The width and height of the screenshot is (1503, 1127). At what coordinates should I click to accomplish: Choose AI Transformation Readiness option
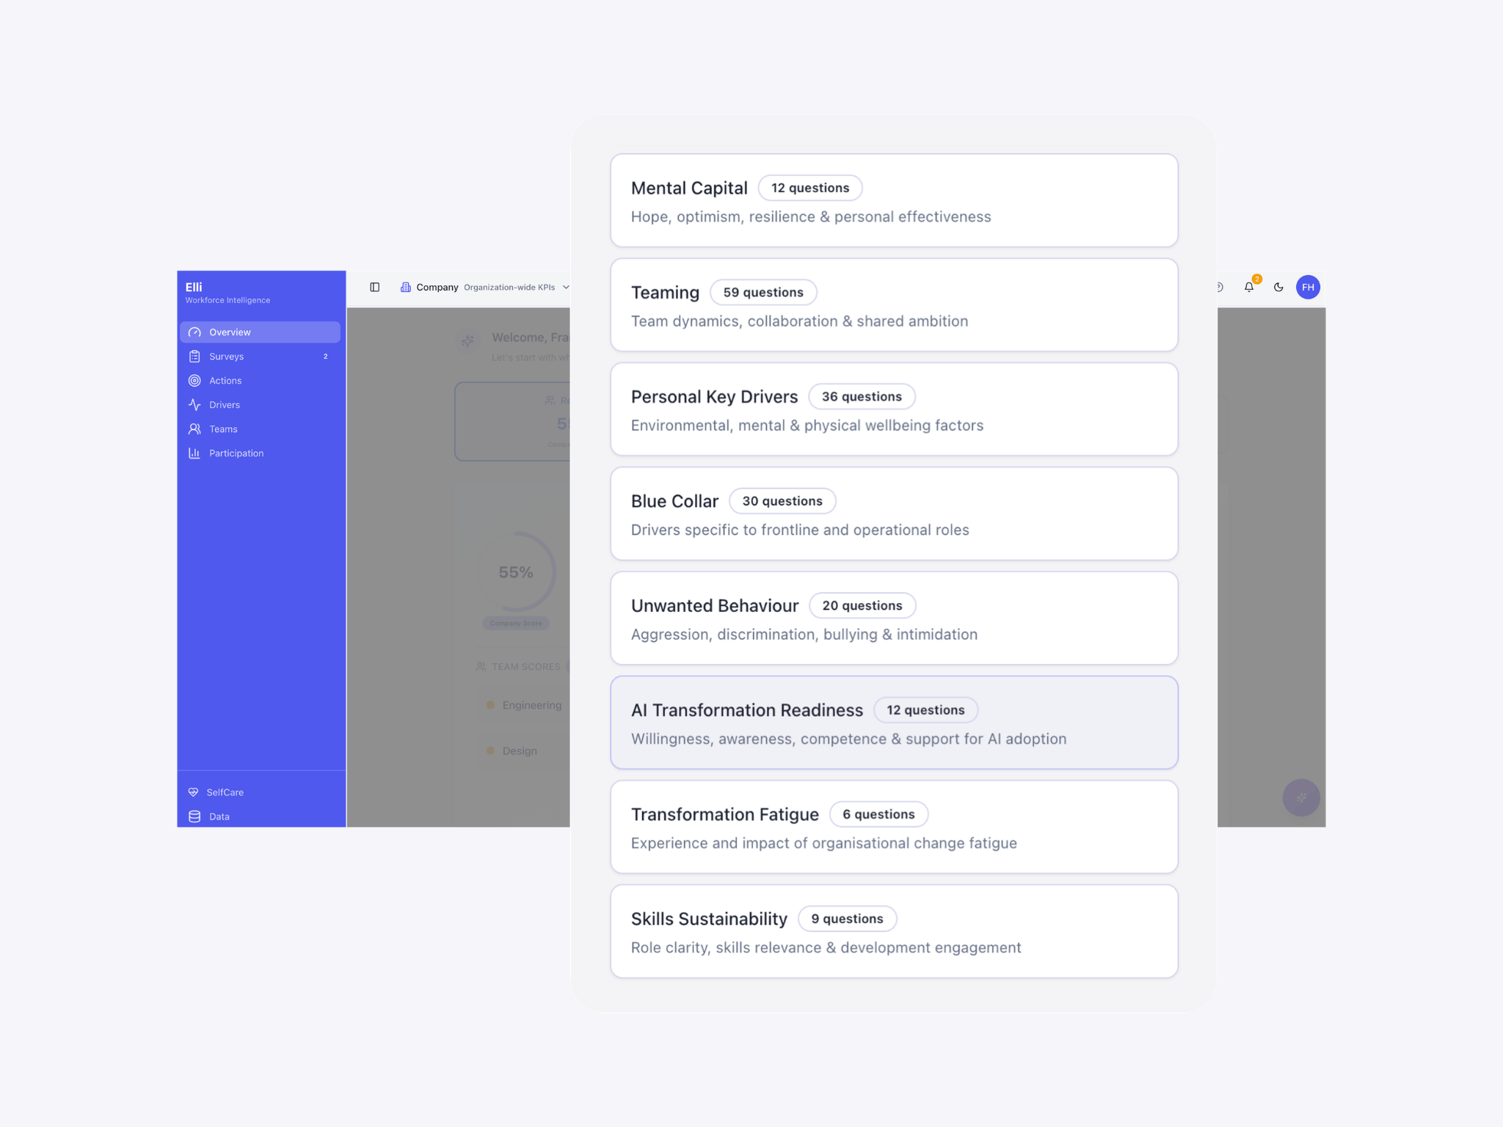coord(894,723)
